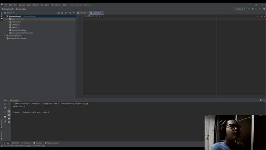Open the File menu
Screen dimensions: 266x150
click(x=6, y=5)
